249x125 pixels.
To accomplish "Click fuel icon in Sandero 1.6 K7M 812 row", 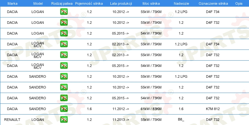I will [x=64, y=109].
